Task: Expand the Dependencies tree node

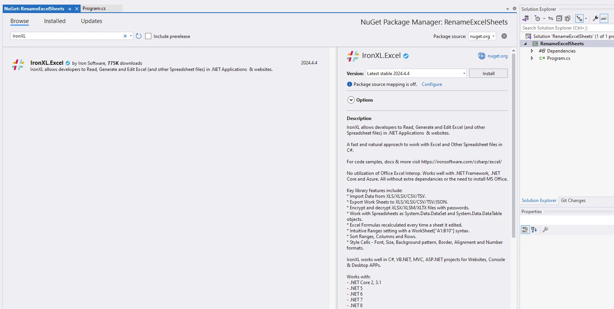Action: click(532, 51)
